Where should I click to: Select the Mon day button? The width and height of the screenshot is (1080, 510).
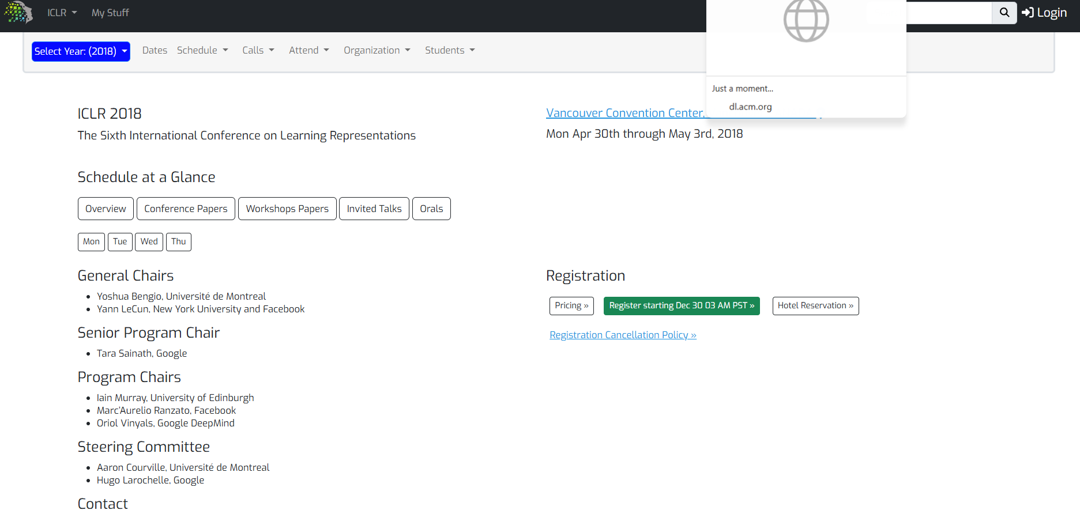(x=91, y=241)
